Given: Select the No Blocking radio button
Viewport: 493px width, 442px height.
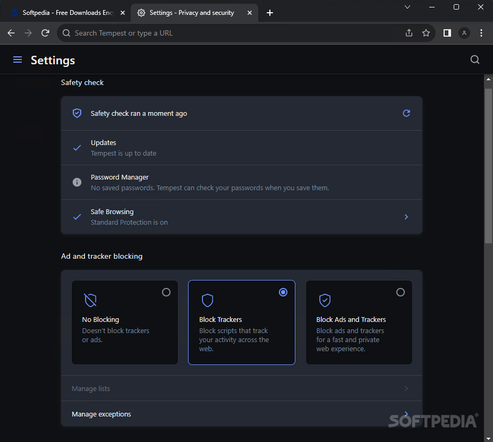Looking at the screenshot, I should tap(166, 292).
